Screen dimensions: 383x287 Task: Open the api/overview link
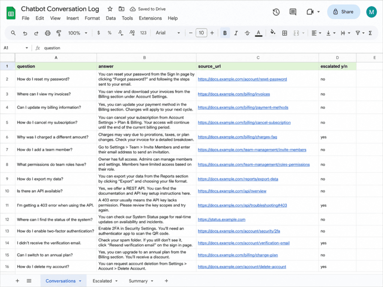tap(232, 191)
